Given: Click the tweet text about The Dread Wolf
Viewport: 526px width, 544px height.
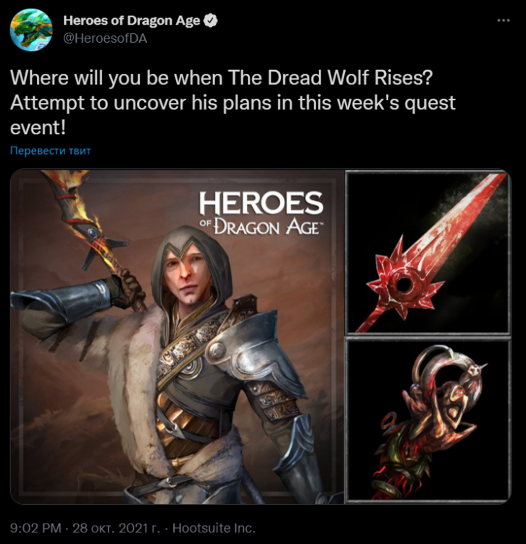Looking at the screenshot, I should [233, 103].
